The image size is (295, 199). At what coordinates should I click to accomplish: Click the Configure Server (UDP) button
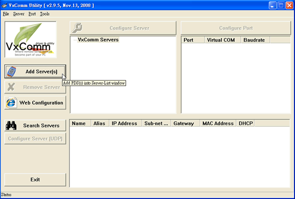click(35, 139)
